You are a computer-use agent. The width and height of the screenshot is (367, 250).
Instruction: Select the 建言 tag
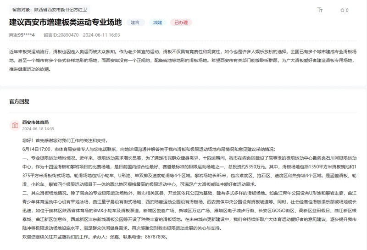(x=135, y=22)
